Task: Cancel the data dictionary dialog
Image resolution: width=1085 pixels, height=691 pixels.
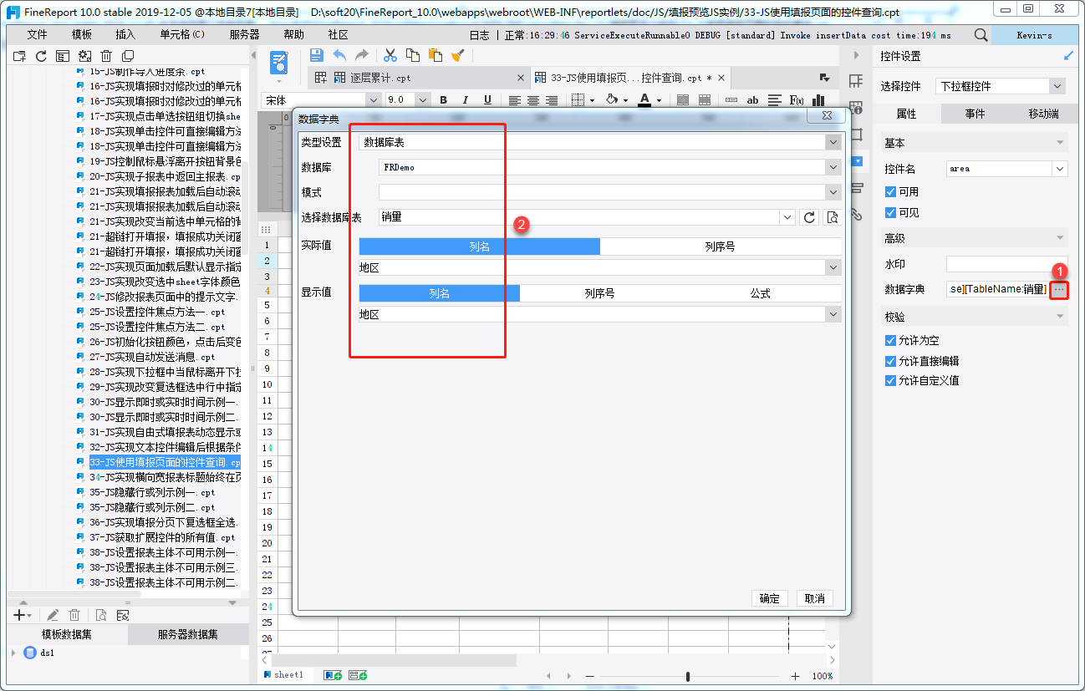Action: (x=815, y=598)
